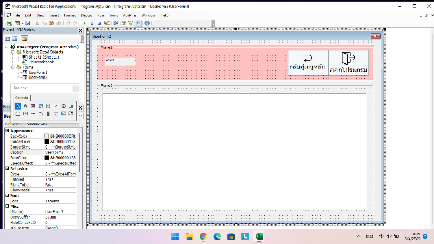The height and width of the screenshot is (244, 434).
Task: Collapse the Appearance property category
Action: pyautogui.click(x=7, y=131)
